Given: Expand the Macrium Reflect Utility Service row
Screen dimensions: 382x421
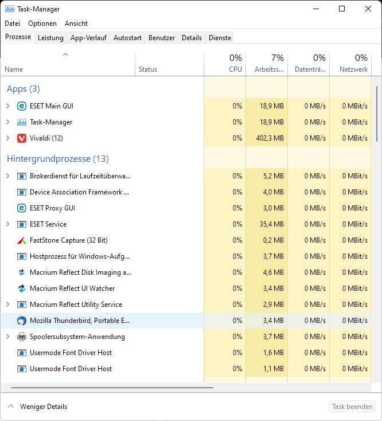Looking at the screenshot, I should click(x=8, y=304).
